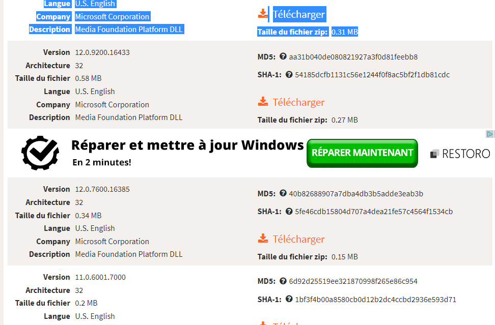Image resolution: width=495 pixels, height=325 pixels.
Task: Click the highlighted download icon at top
Action: click(x=263, y=14)
